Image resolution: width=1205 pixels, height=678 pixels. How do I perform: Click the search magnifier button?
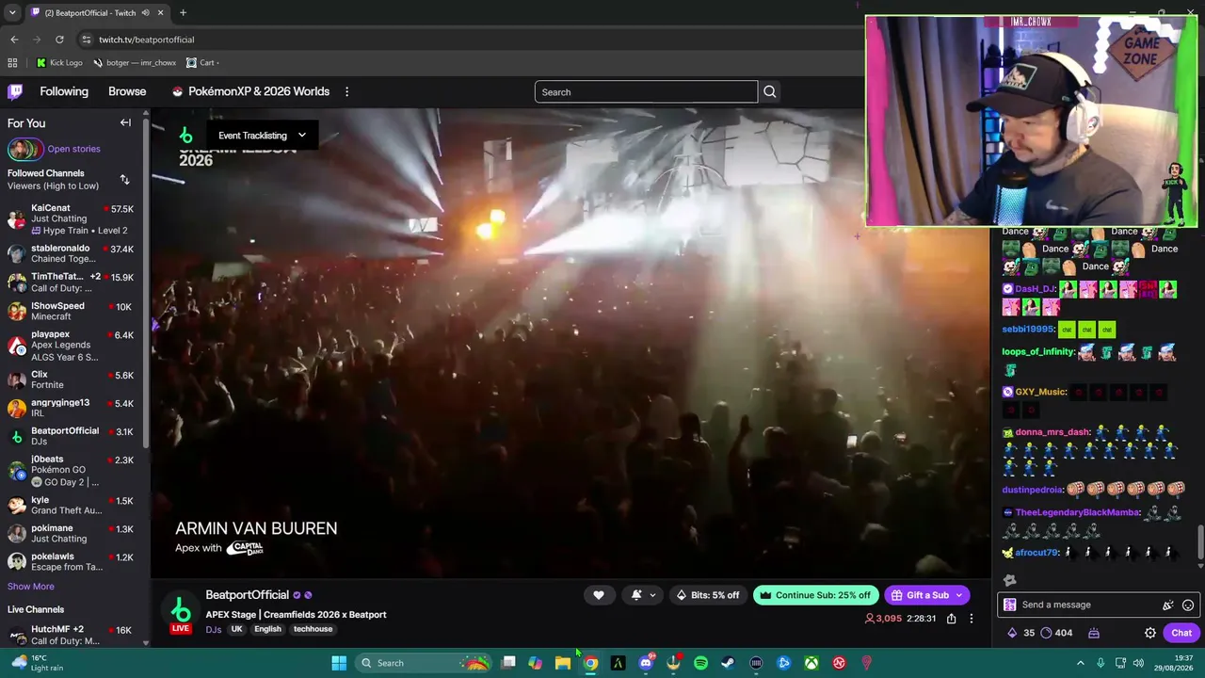770,91
